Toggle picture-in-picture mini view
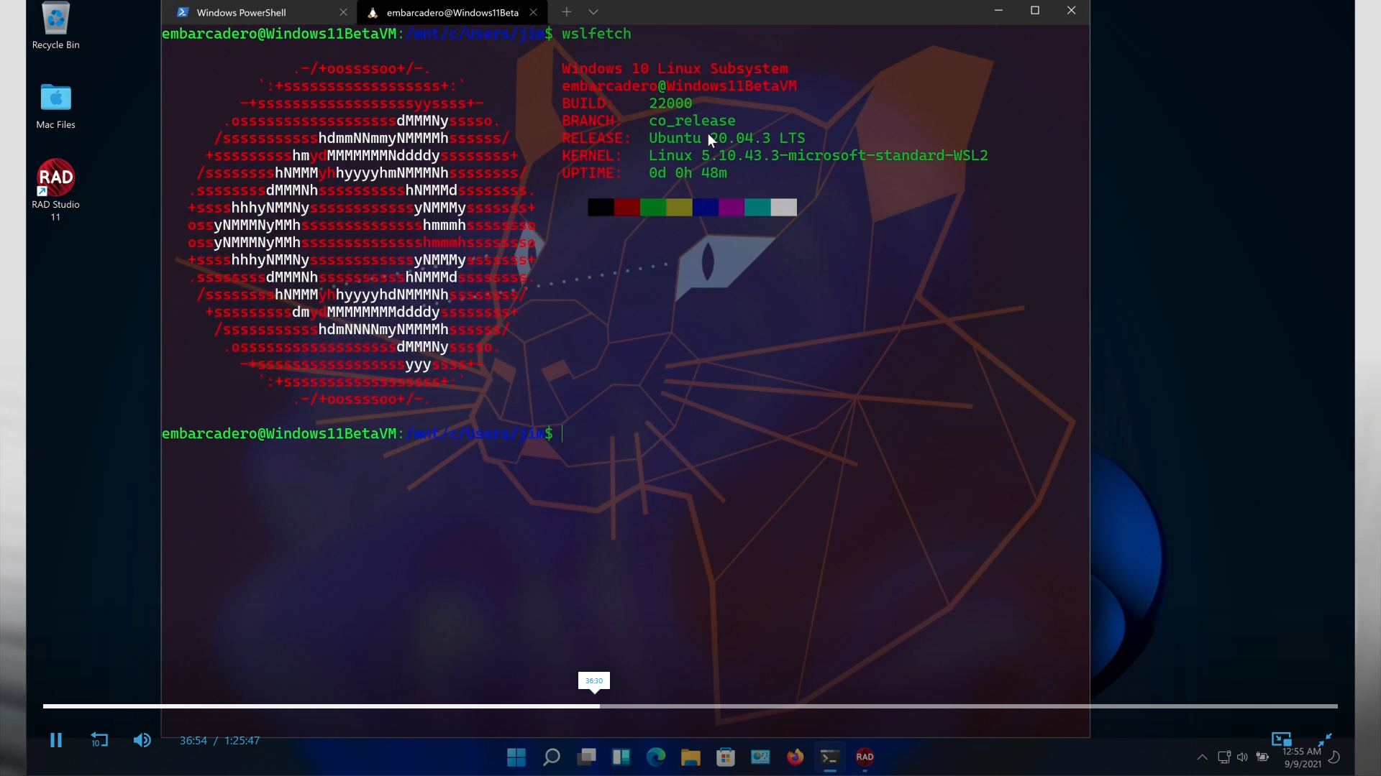Viewport: 1381px width, 776px height. pyautogui.click(x=1281, y=739)
